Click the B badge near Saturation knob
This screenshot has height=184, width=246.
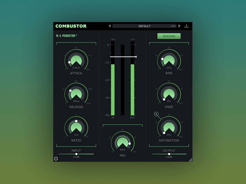click(156, 114)
